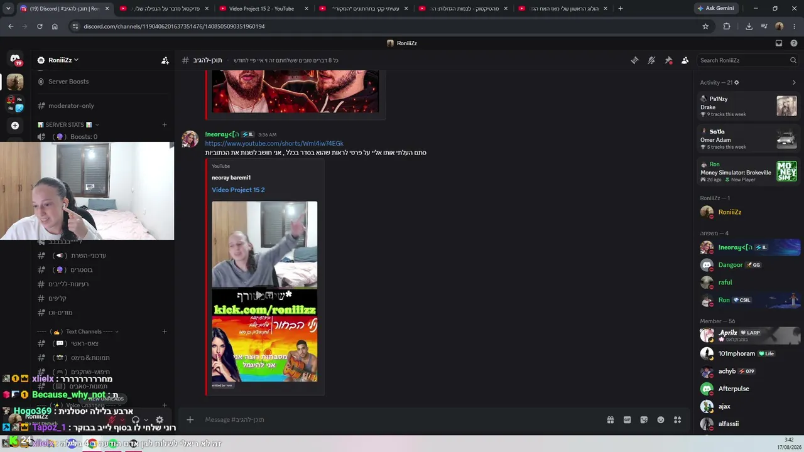Open user settings gear icon
The height and width of the screenshot is (452, 804).
[x=160, y=420]
